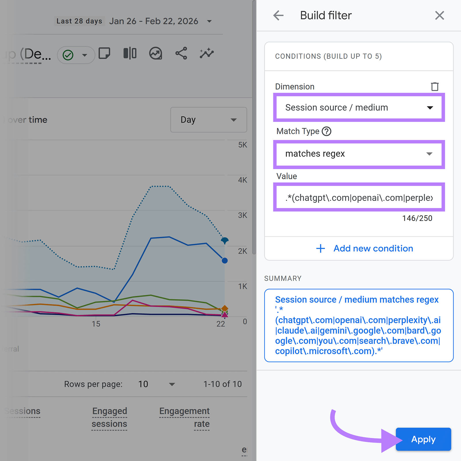
Task: View automated insights sparkle icon
Action: click(206, 53)
